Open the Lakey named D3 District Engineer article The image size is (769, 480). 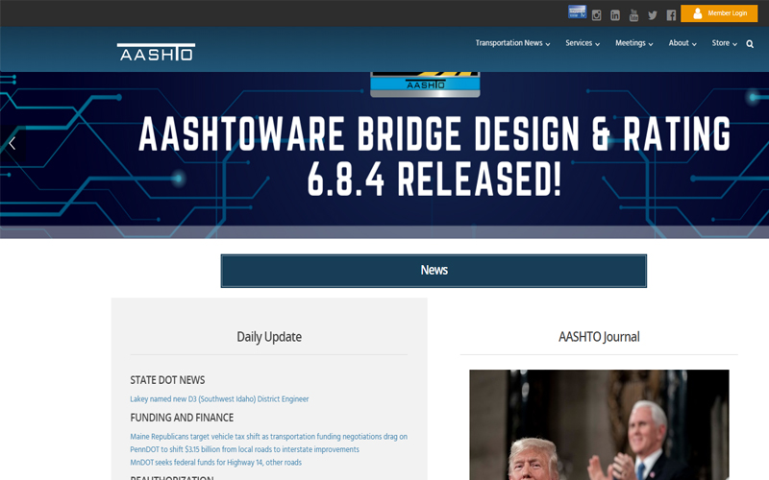coord(219,398)
